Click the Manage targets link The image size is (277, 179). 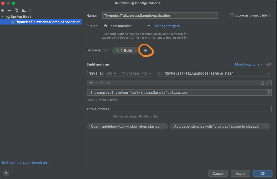(x=168, y=26)
